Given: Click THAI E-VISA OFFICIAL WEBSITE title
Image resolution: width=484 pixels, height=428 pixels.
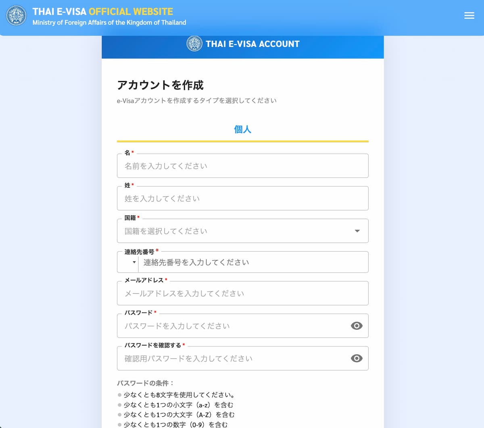Looking at the screenshot, I should pos(103,11).
